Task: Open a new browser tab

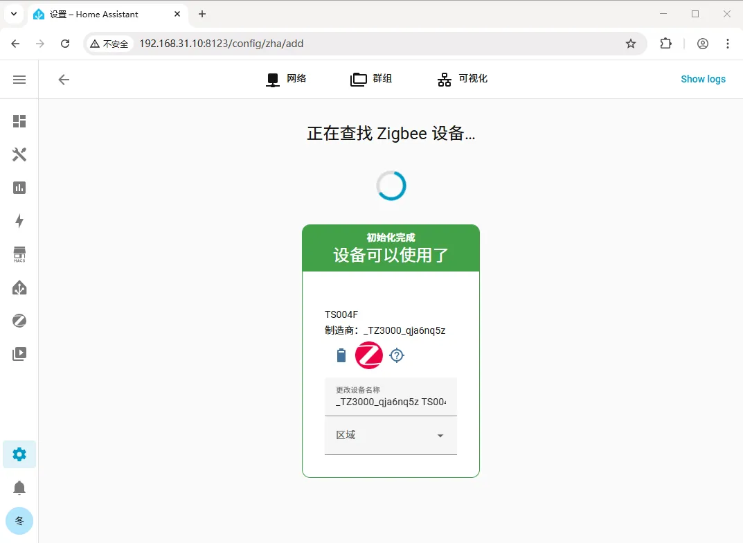Action: [x=202, y=15]
